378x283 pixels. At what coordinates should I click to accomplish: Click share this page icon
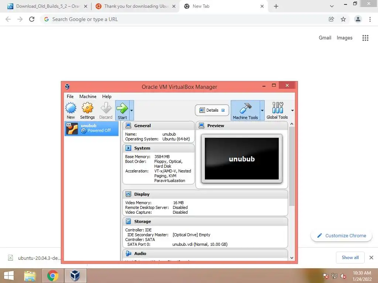tap(331, 19)
